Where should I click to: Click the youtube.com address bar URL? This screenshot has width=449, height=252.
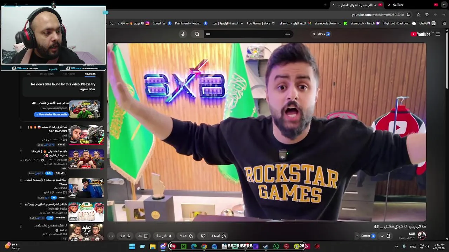pyautogui.click(x=378, y=15)
